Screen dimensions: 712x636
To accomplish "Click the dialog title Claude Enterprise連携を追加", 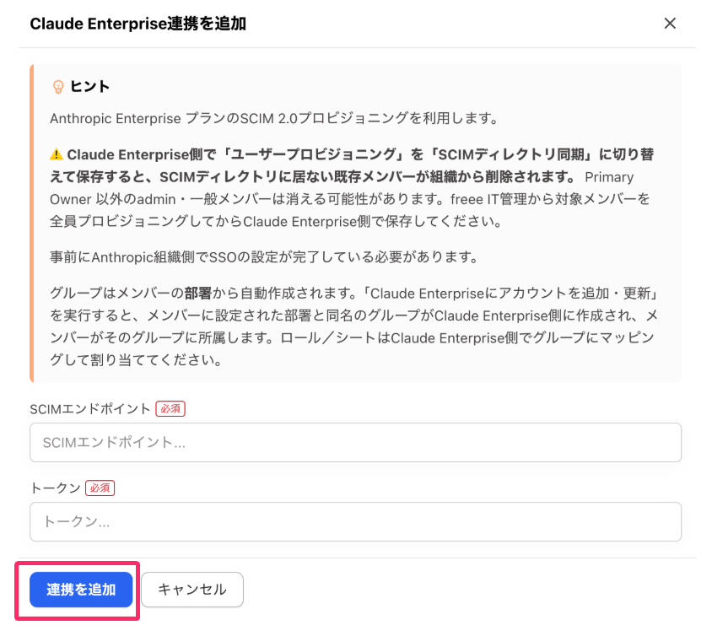I will (x=138, y=24).
